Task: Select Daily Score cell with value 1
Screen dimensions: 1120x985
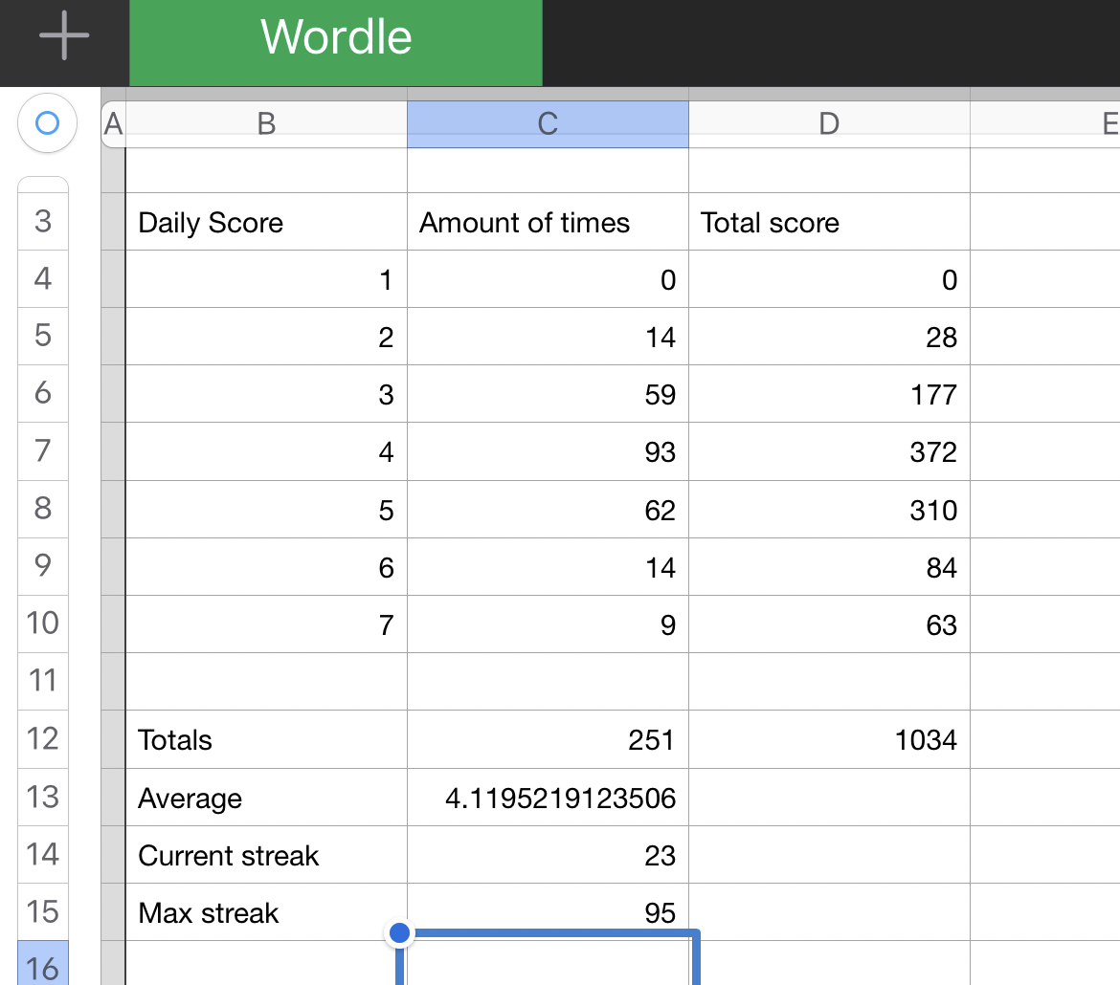Action: [x=266, y=279]
